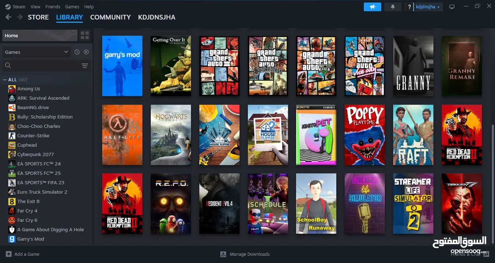Image resolution: width=495 pixels, height=263 pixels.
Task: Go forward with the forward arrow
Action: coord(20,17)
